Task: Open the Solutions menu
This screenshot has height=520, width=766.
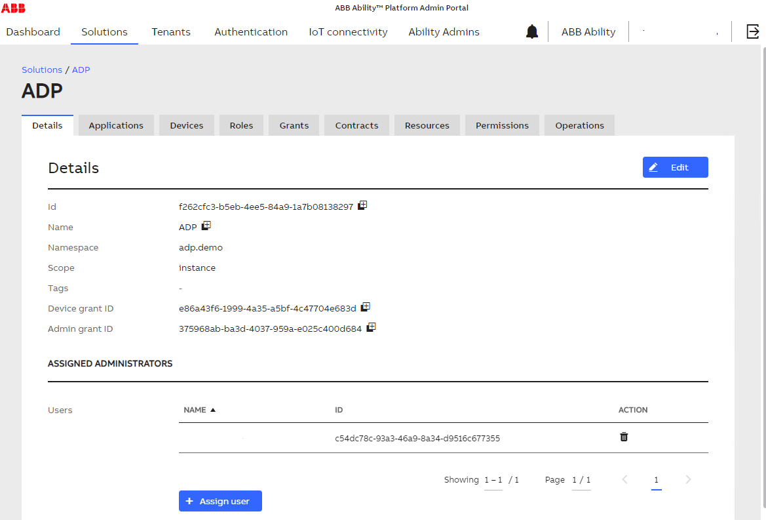Action: 105,31
